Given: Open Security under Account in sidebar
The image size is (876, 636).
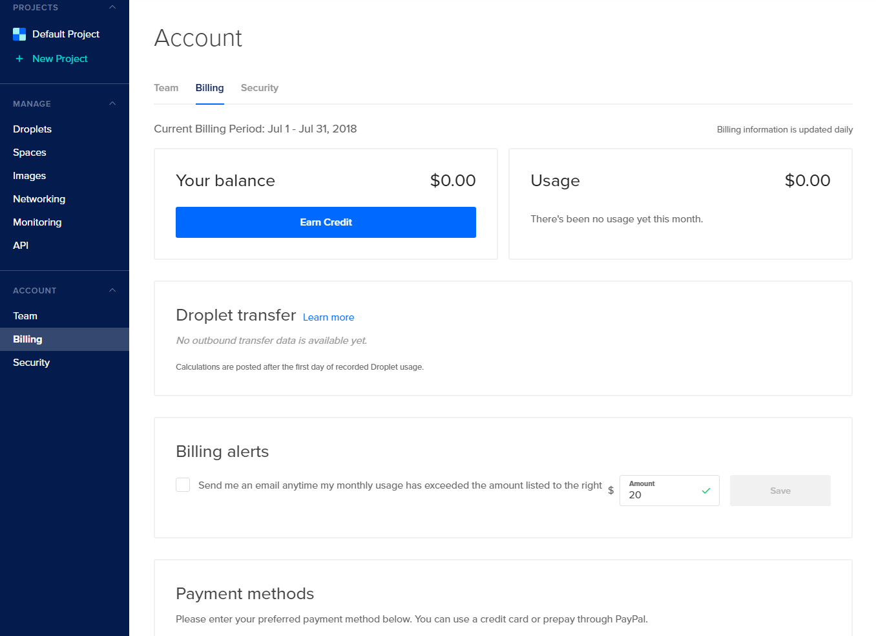Looking at the screenshot, I should click(x=32, y=363).
